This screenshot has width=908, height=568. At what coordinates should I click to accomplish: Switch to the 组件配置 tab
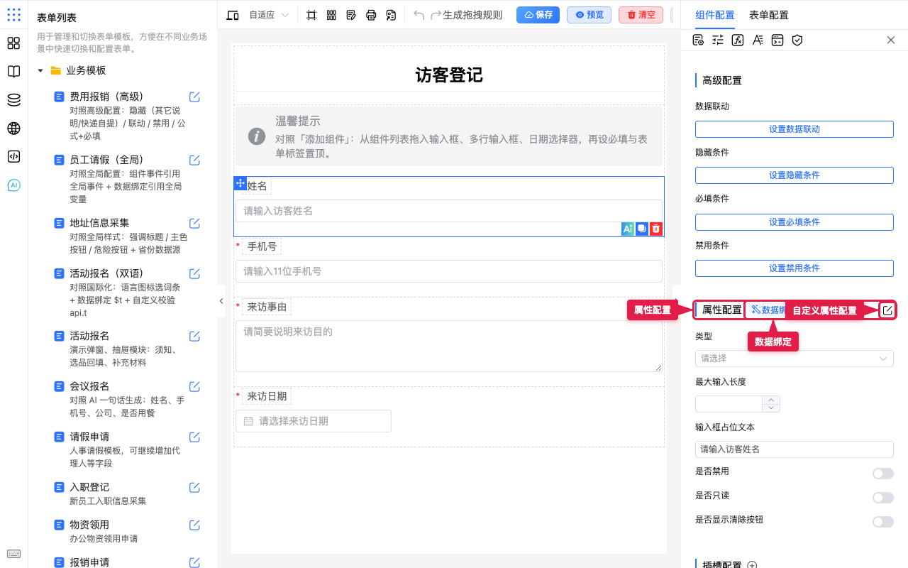(x=715, y=15)
